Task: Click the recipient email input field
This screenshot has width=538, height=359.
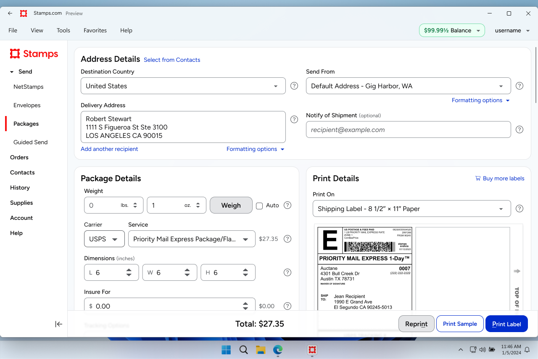Action: [408, 129]
